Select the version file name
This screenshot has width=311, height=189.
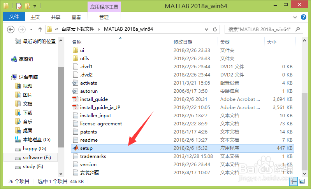[88, 164]
